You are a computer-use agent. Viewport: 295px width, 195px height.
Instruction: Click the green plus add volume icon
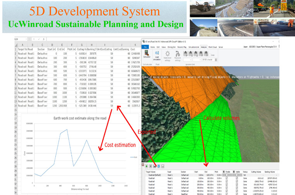(x=147, y=166)
